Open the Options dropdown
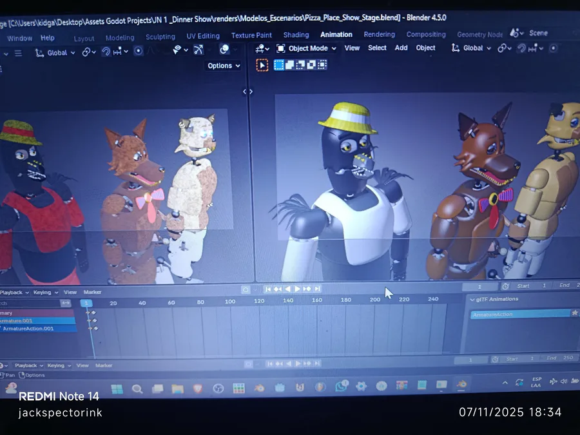 tap(224, 66)
